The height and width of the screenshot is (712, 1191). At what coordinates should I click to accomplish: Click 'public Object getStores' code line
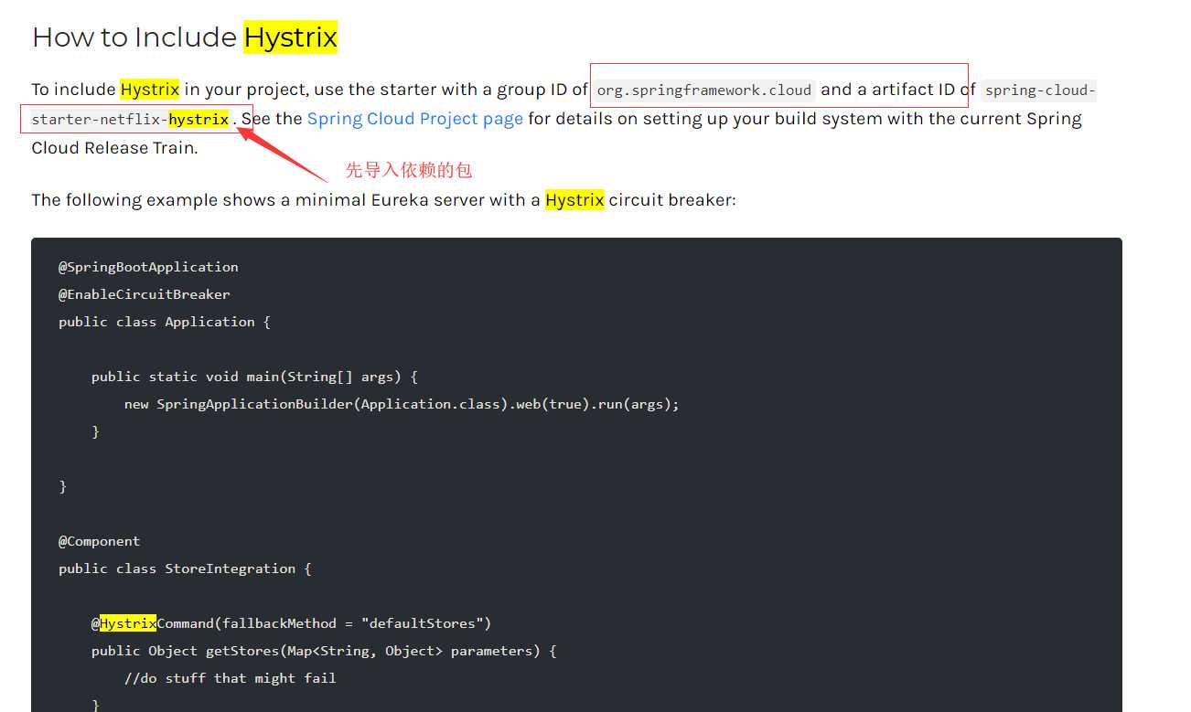tap(324, 651)
